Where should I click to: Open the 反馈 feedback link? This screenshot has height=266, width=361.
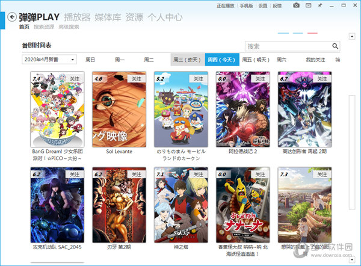[x=277, y=6]
